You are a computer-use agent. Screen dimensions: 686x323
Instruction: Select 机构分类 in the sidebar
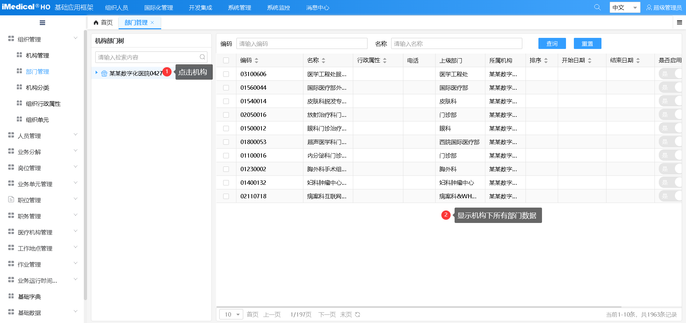click(38, 88)
